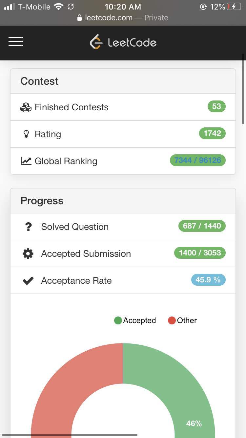Tap the lock icon in address bar
This screenshot has width=246, height=438.
pos(79,18)
